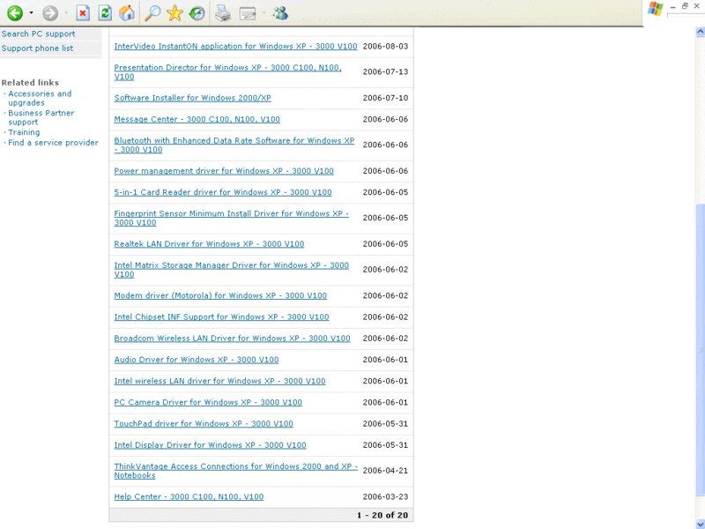
Task: Open Intel Chipset INF Support link
Action: tap(222, 317)
